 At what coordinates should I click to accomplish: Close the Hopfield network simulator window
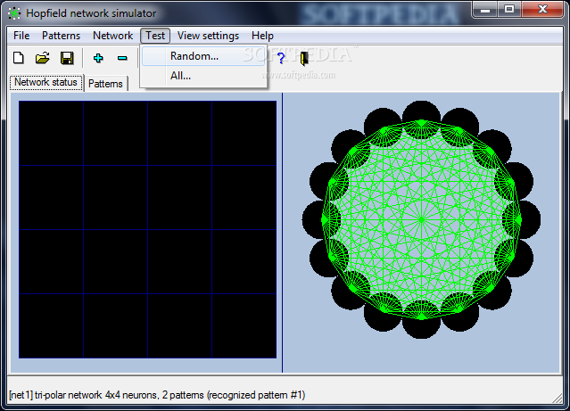(x=542, y=10)
